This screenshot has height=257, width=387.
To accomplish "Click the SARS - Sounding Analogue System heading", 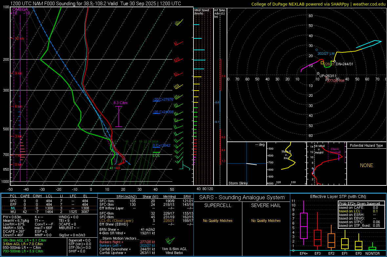I will point(242,198).
